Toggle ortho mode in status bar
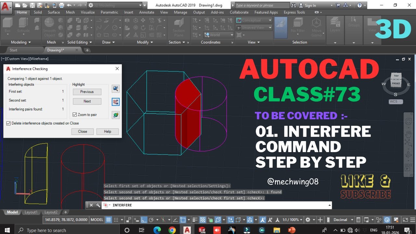The height and width of the screenshot is (234, 416). pyautogui.click(x=144, y=220)
